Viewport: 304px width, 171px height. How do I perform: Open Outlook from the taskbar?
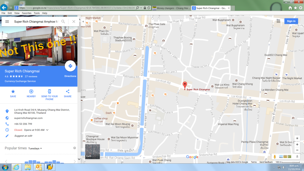coord(39,167)
